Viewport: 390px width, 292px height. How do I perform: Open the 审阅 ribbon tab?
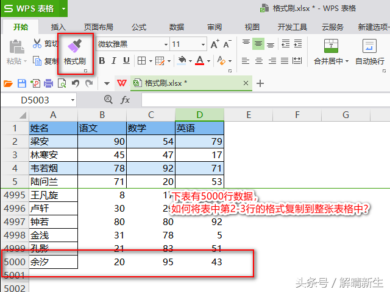pyautogui.click(x=214, y=27)
